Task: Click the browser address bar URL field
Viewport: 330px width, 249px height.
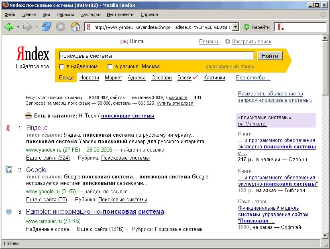Action: 162,27
